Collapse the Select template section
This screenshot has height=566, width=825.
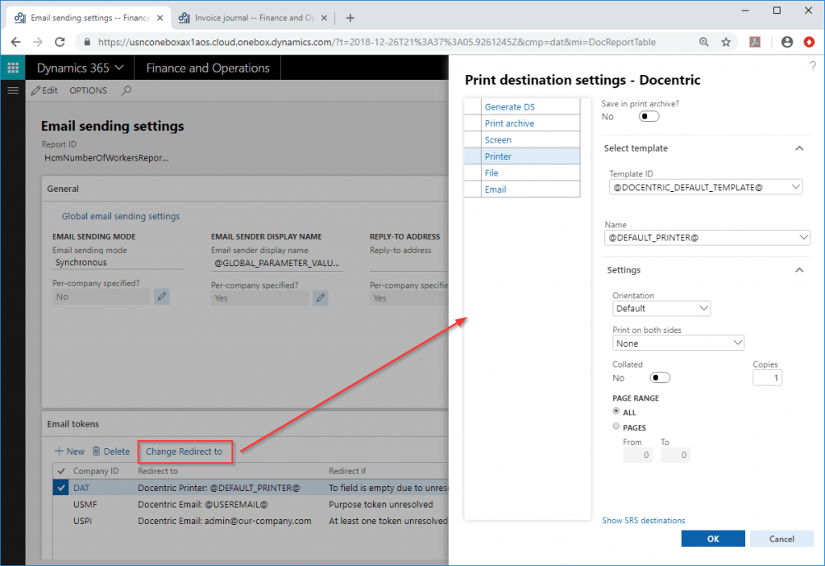point(799,148)
